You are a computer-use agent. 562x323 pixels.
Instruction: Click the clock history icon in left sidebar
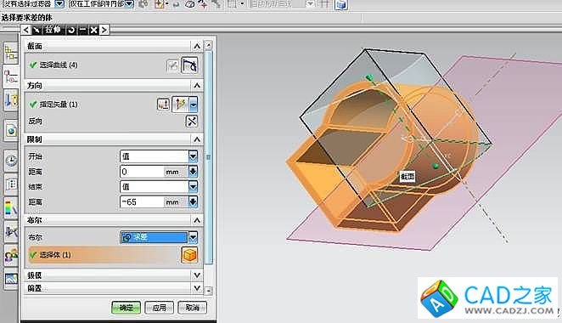11,161
